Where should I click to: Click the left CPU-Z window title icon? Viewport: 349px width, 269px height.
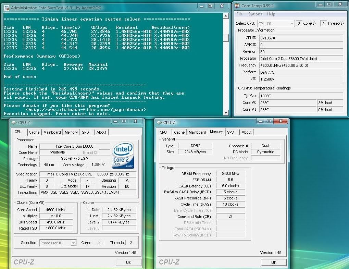click(x=14, y=122)
